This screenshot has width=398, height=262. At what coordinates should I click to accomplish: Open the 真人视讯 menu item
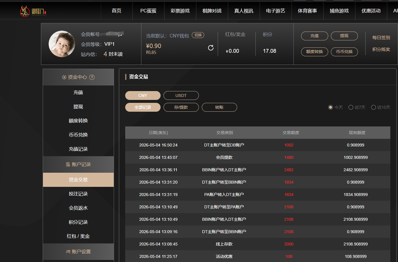point(244,11)
